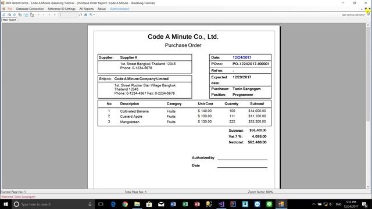Open the All Reports menu

click(x=87, y=9)
